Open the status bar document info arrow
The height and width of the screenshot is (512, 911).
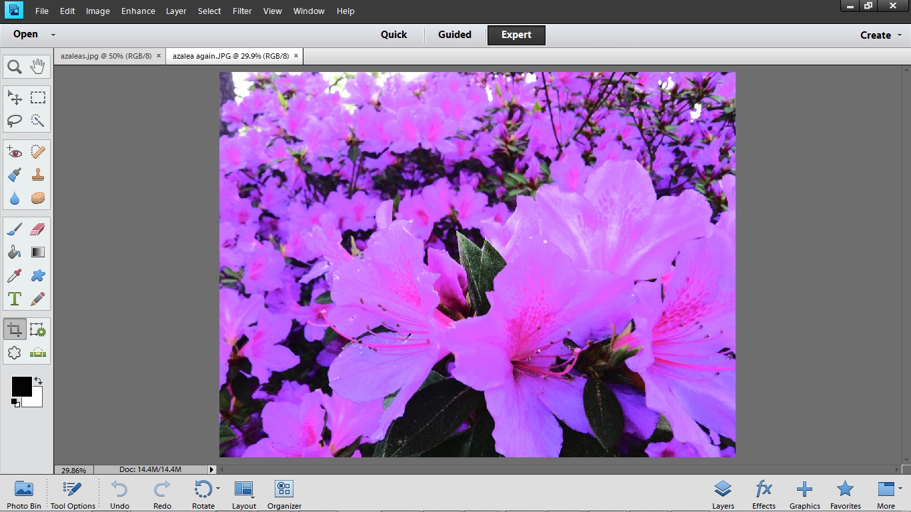coord(212,470)
